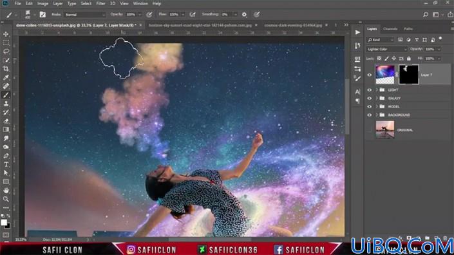
Task: Hide the GALAXY group
Action: [x=370, y=99]
